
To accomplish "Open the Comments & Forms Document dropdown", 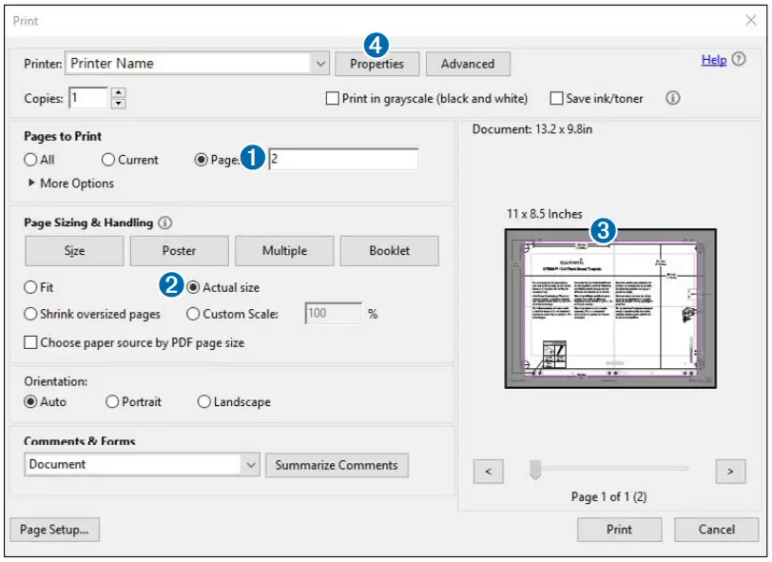I will tap(251, 465).
